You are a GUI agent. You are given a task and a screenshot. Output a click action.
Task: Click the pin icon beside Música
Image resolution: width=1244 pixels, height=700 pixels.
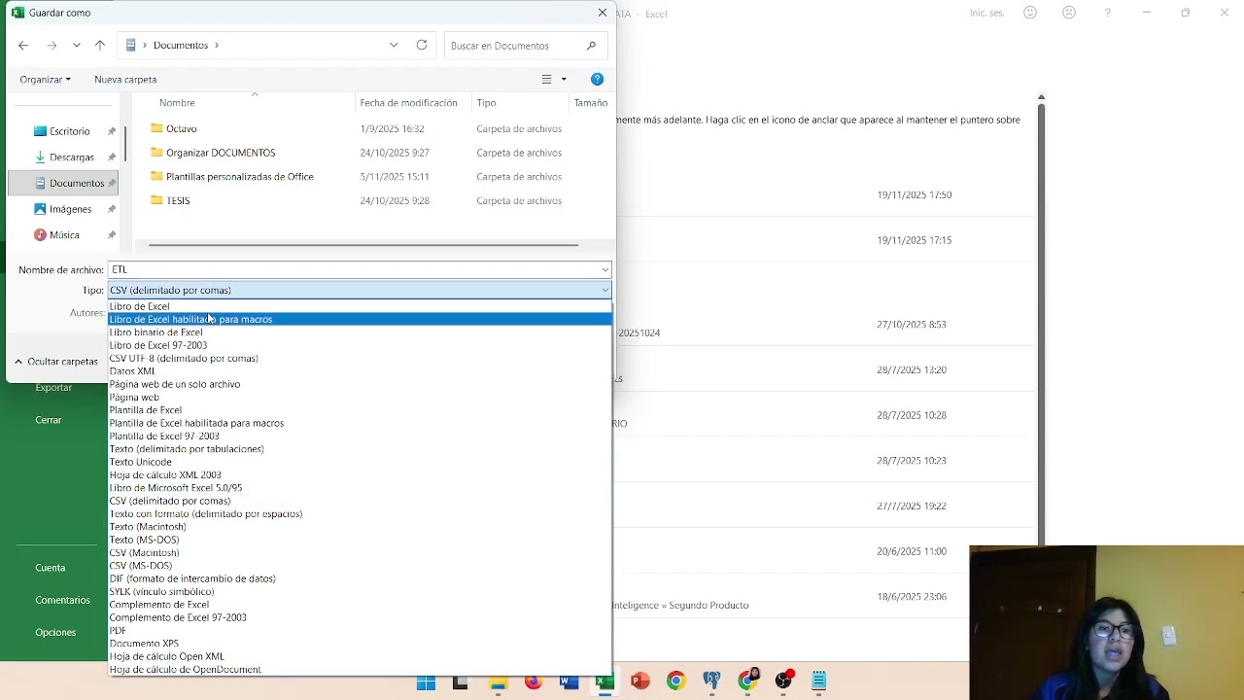112,235
